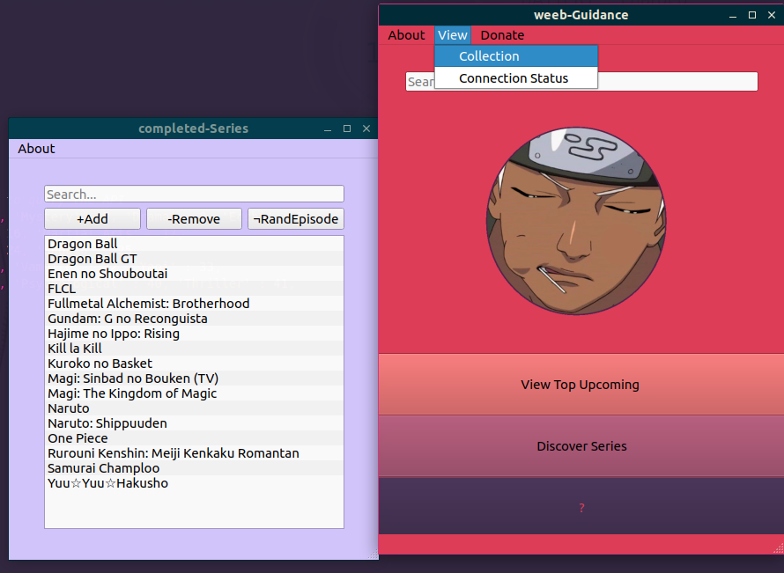Maximize the completed-Series window
This screenshot has width=784, height=573.
(347, 129)
